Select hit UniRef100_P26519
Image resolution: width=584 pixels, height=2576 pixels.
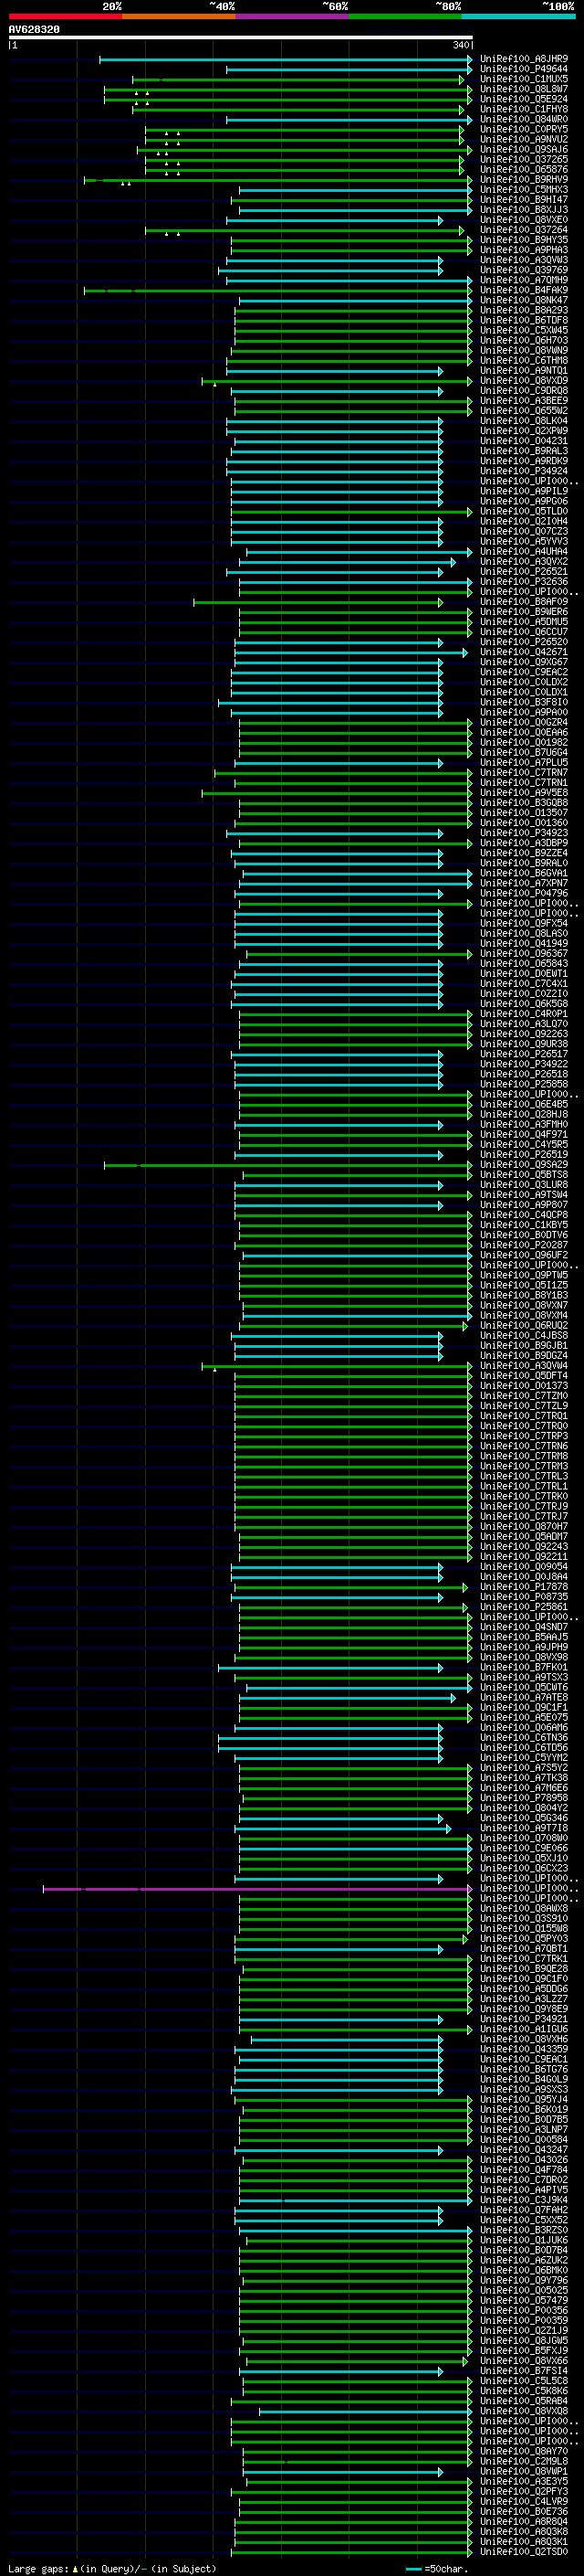click(524, 1155)
